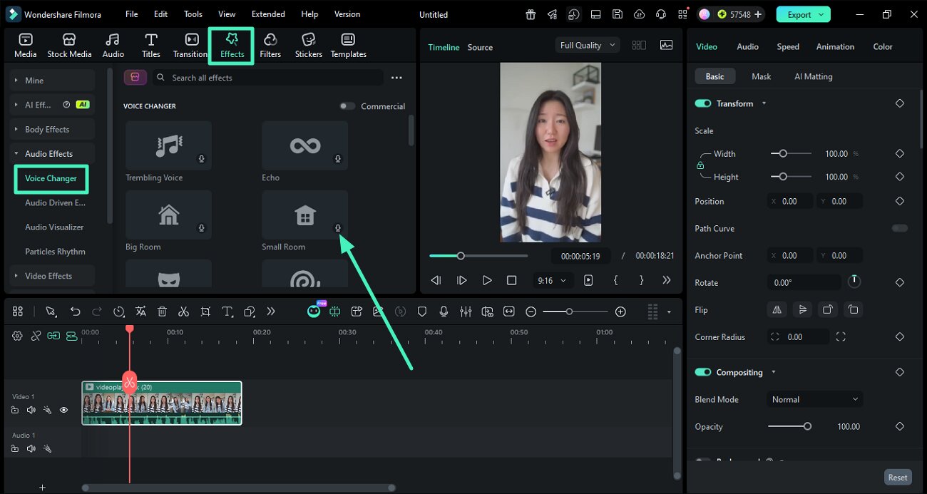This screenshot has height=494, width=927.
Task: Stop the preview playback
Action: 511,281
